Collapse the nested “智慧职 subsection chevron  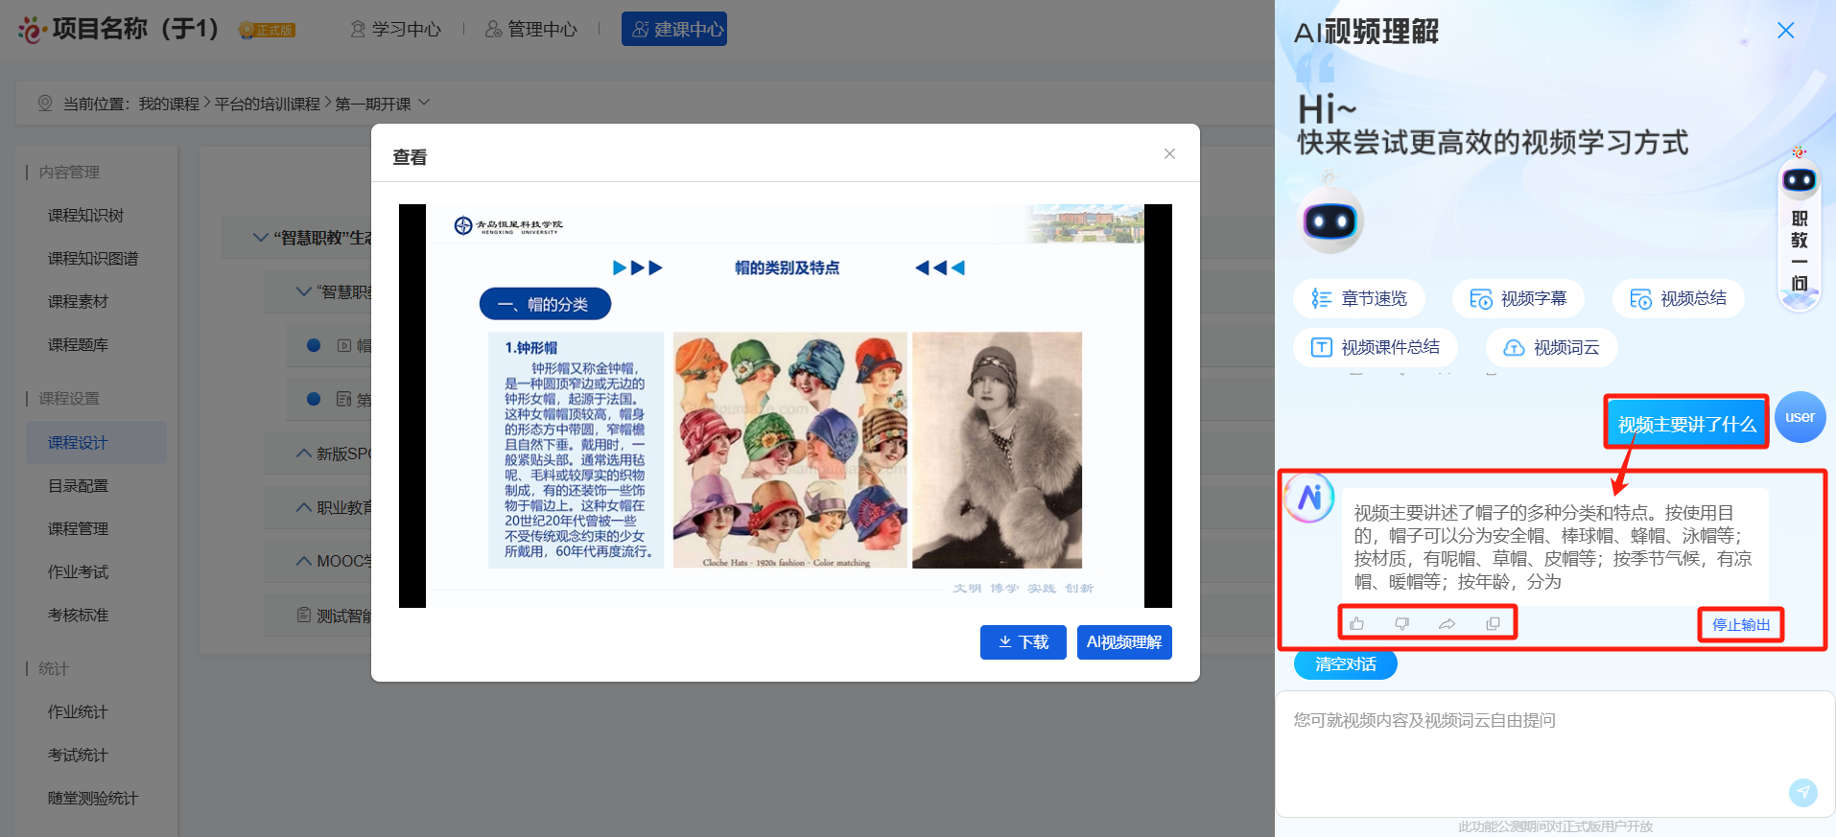pos(304,291)
